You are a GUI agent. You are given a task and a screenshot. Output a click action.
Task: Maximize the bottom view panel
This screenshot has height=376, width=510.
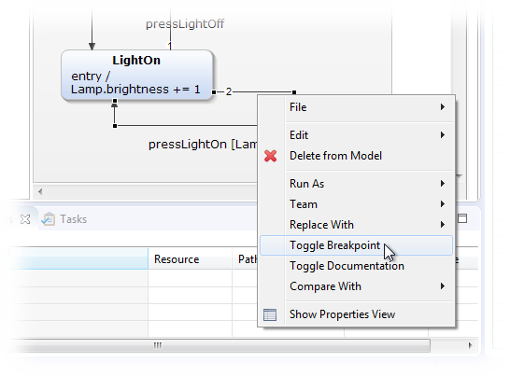pyautogui.click(x=462, y=218)
